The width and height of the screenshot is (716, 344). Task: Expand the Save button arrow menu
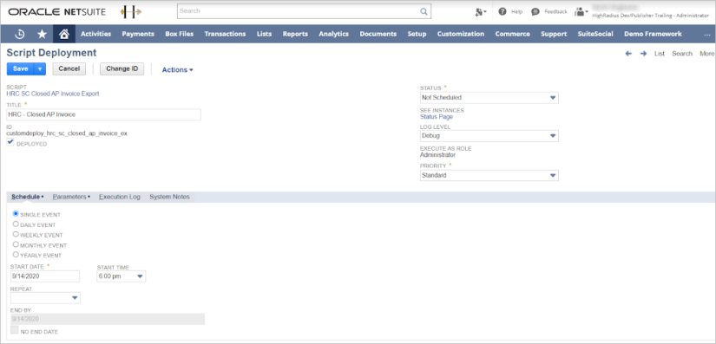(40, 69)
